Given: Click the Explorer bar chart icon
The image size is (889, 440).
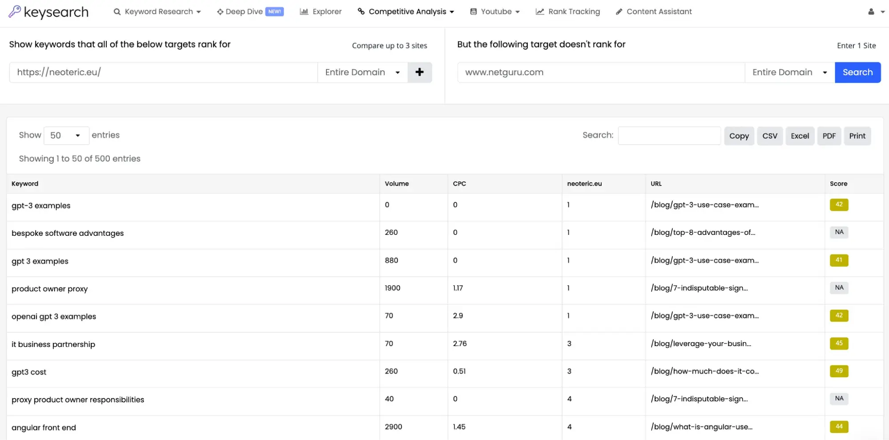Looking at the screenshot, I should point(304,12).
